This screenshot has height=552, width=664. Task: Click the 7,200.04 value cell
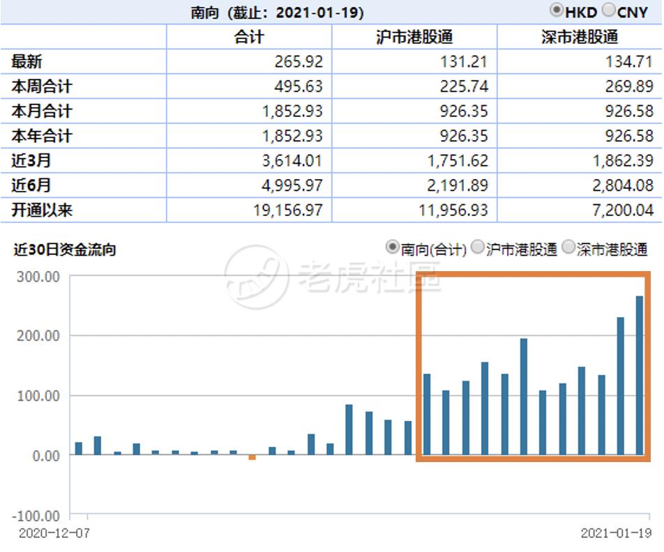click(622, 210)
